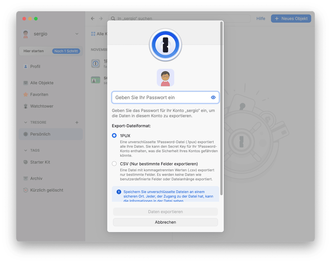Collapse the TAGS section
Viewport: 331px width, 263px height.
[x=26, y=150]
